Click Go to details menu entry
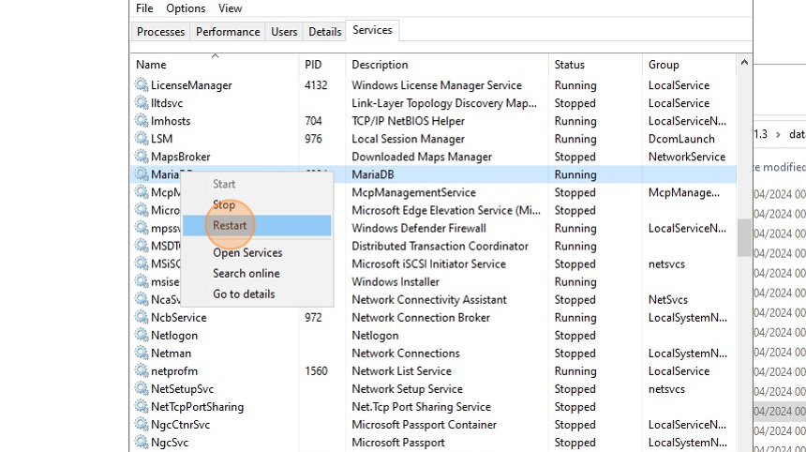This screenshot has width=806, height=452. [244, 294]
